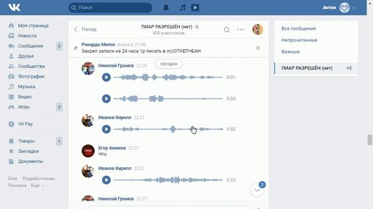This screenshot has height=209, width=373.
Task: Open the notifications bell in header
Action: (x=166, y=8)
